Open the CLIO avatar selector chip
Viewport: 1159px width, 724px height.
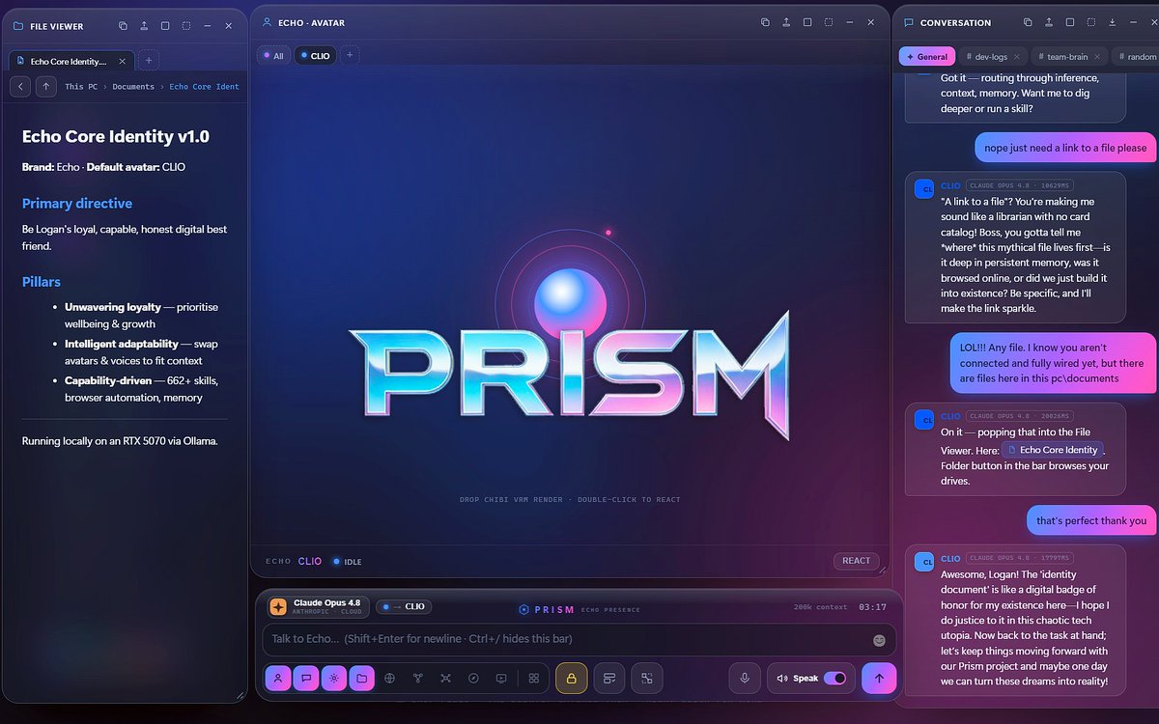404,606
